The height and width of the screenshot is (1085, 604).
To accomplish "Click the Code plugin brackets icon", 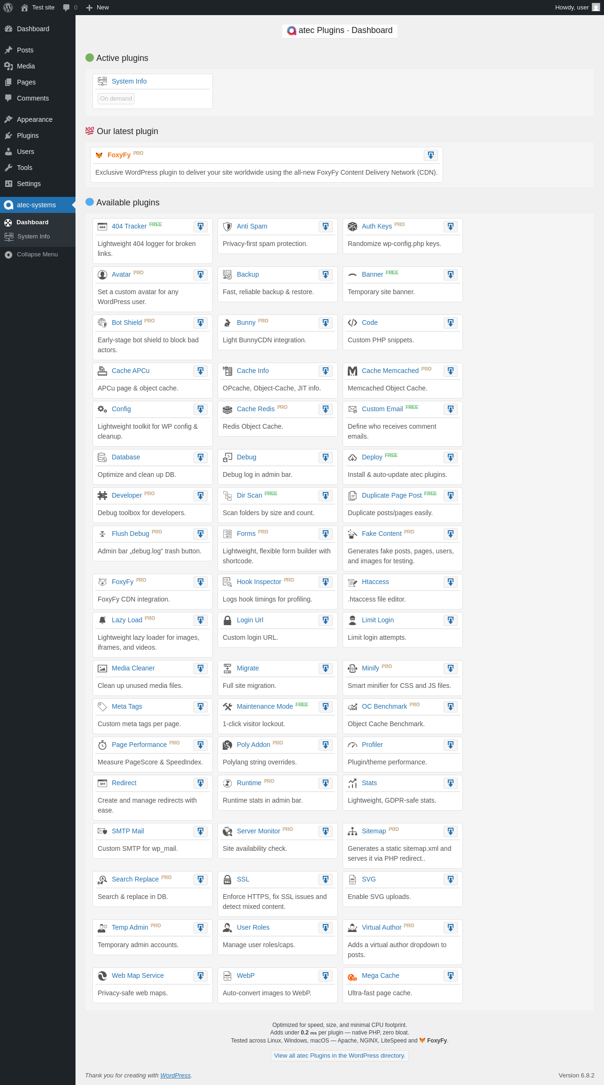I will tap(352, 322).
